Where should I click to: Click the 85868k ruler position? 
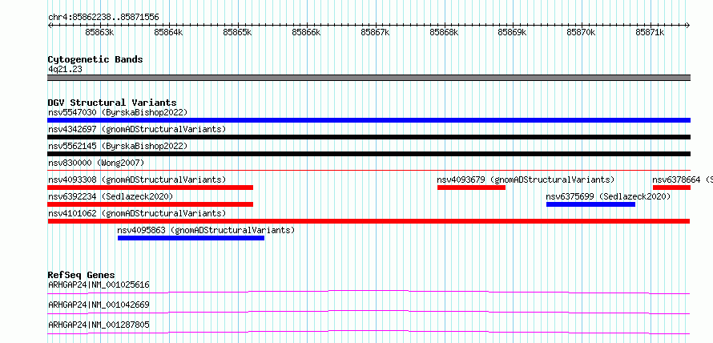click(x=444, y=32)
